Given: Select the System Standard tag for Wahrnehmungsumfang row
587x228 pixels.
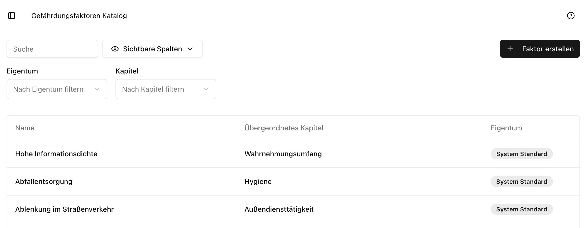Looking at the screenshot, I should 521,154.
